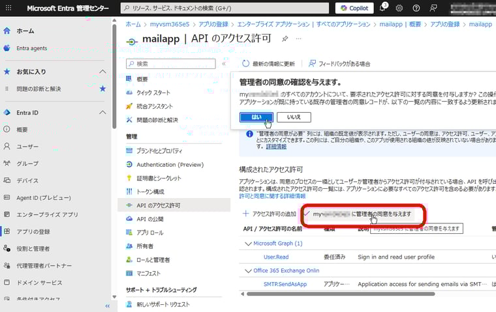The image size is (496, 312).
Task: Click the horizontal scrollbar under permissions table
Action: (x=341, y=294)
